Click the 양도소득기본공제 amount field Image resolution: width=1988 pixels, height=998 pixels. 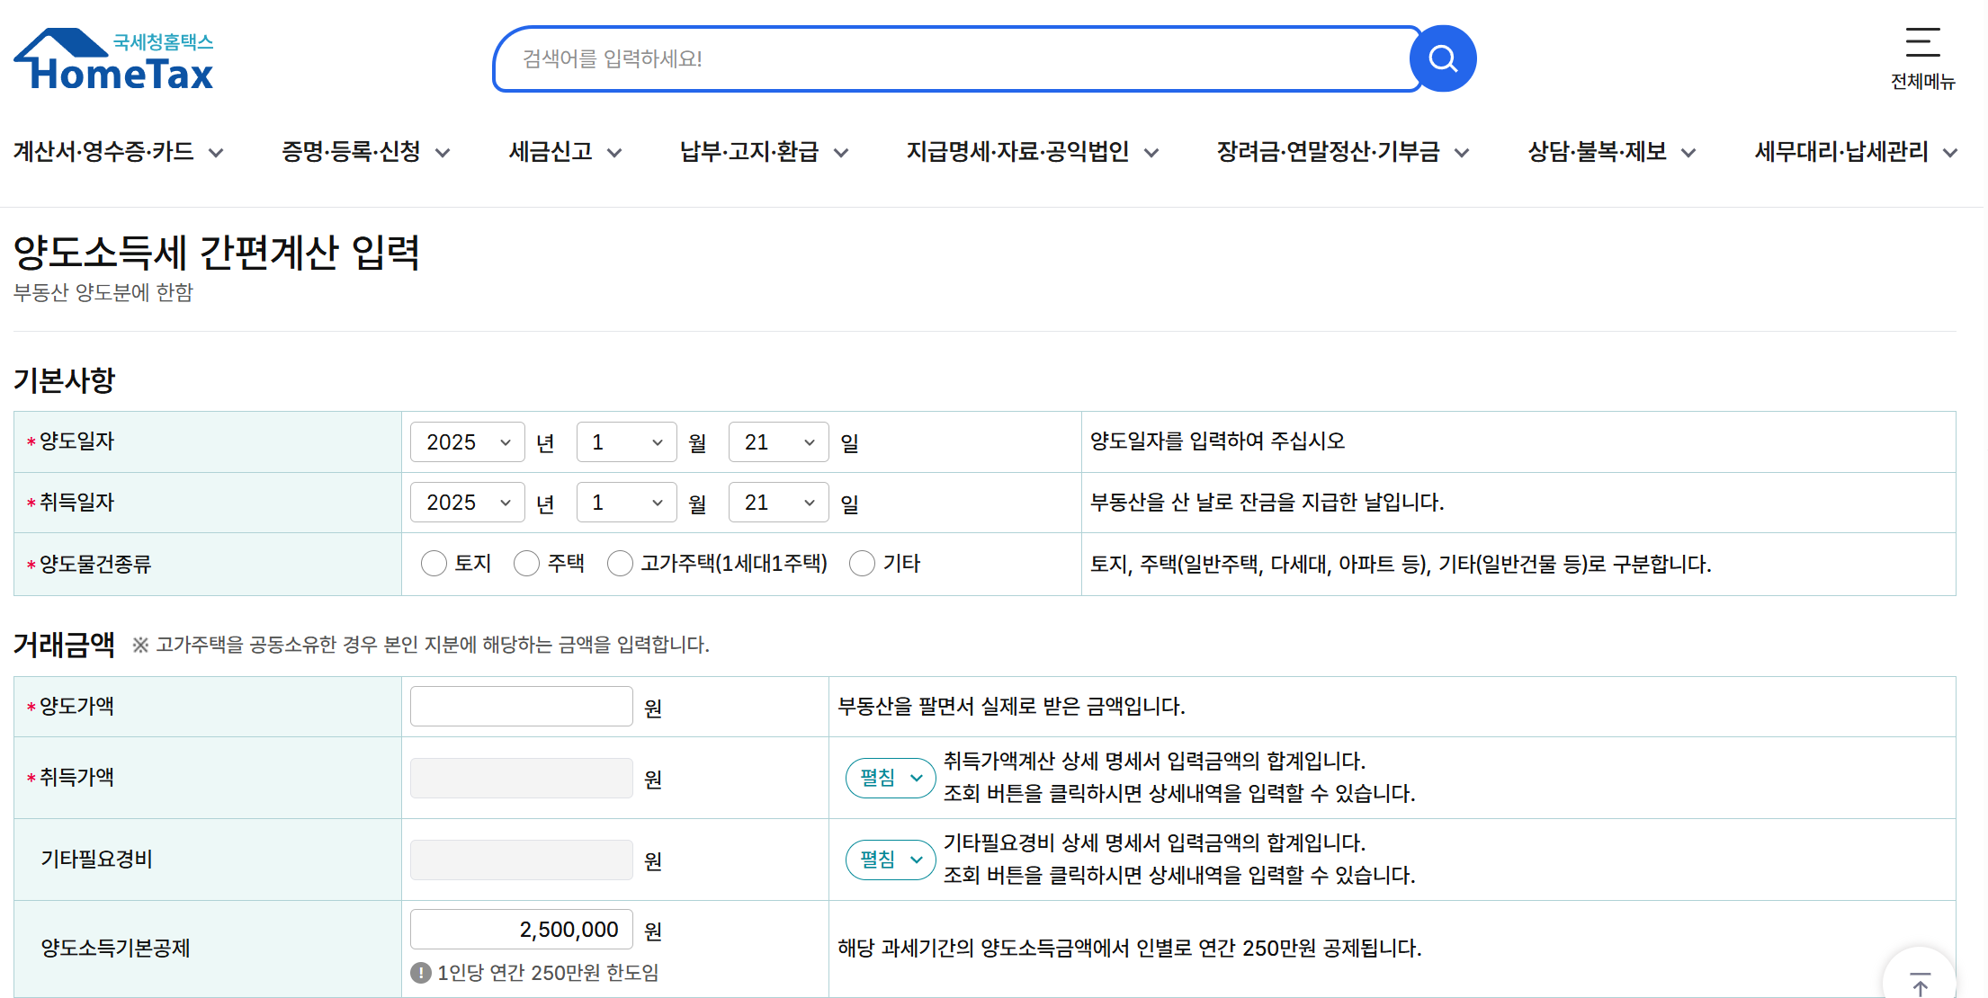coord(522,930)
